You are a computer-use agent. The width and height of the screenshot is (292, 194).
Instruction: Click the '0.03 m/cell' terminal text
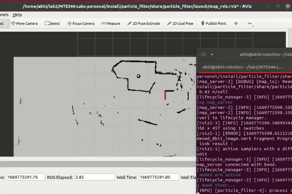(213, 92)
